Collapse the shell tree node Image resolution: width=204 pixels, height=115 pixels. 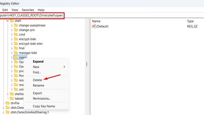point(7,21)
